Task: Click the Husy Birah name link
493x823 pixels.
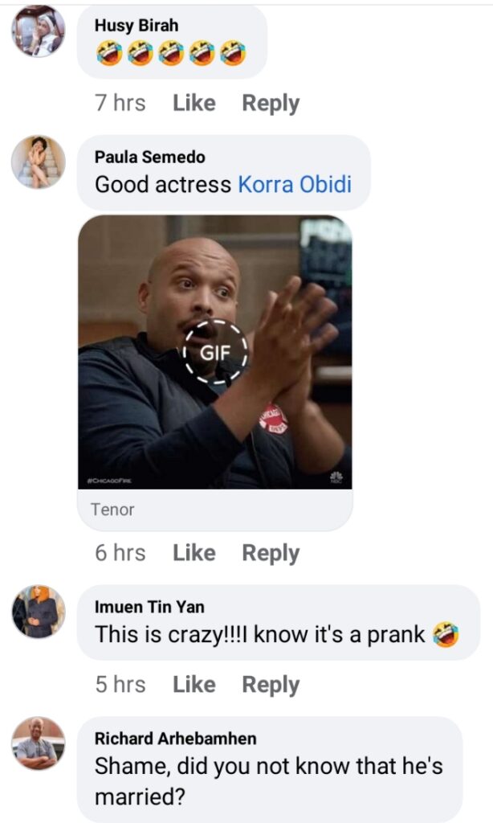Action: coord(136,25)
